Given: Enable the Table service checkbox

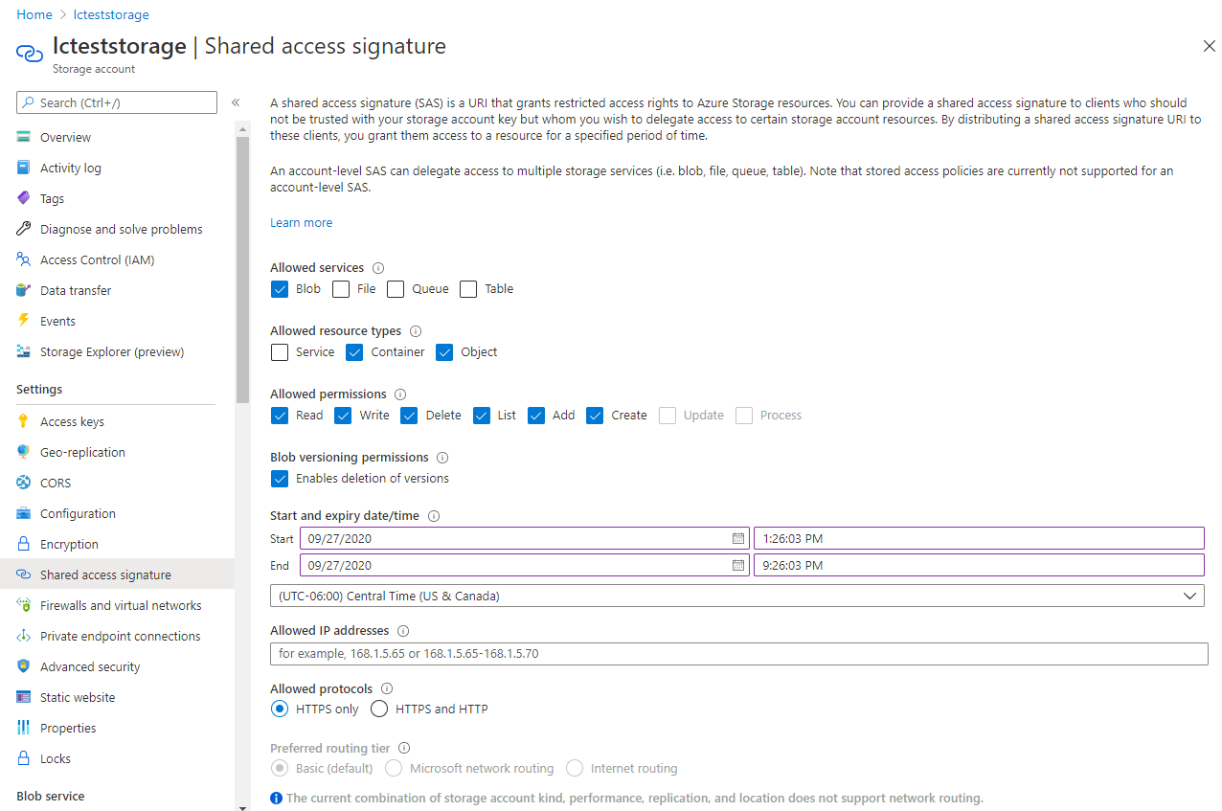Looking at the screenshot, I should click(x=468, y=289).
